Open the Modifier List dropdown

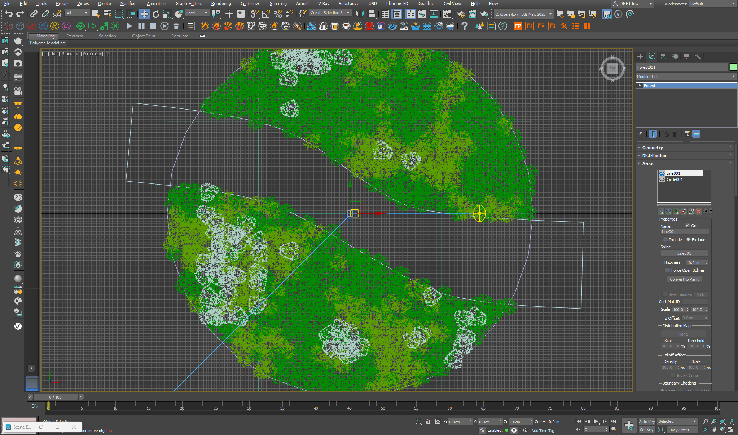coord(686,77)
